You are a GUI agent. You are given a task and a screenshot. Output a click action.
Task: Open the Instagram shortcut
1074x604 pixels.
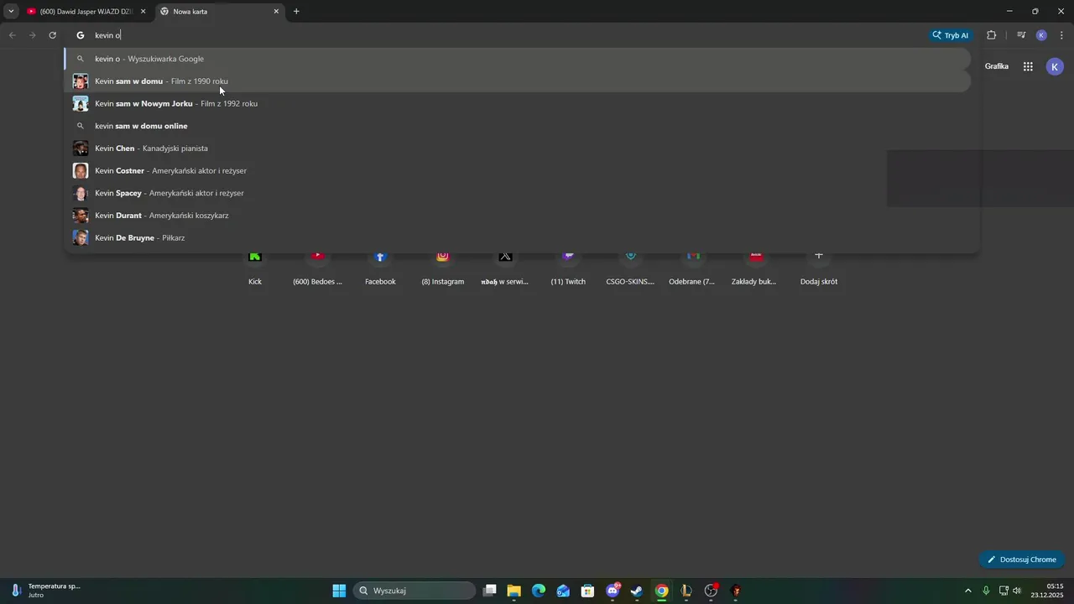click(443, 268)
